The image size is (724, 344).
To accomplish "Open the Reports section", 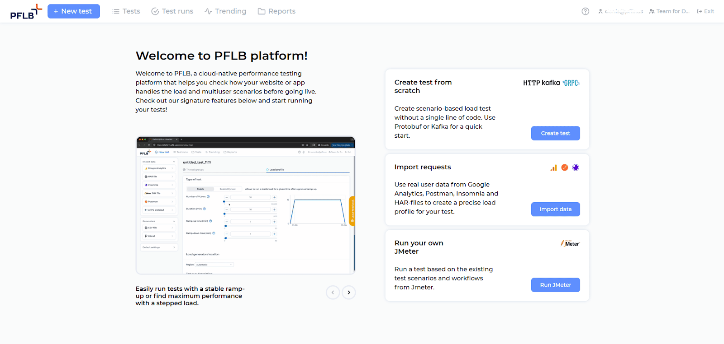I will click(x=276, y=11).
